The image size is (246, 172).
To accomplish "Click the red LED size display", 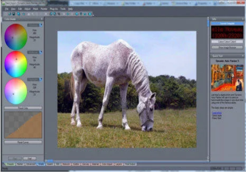I will point(227,32).
